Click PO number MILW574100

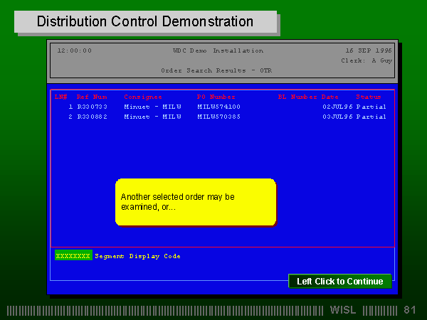coord(218,107)
